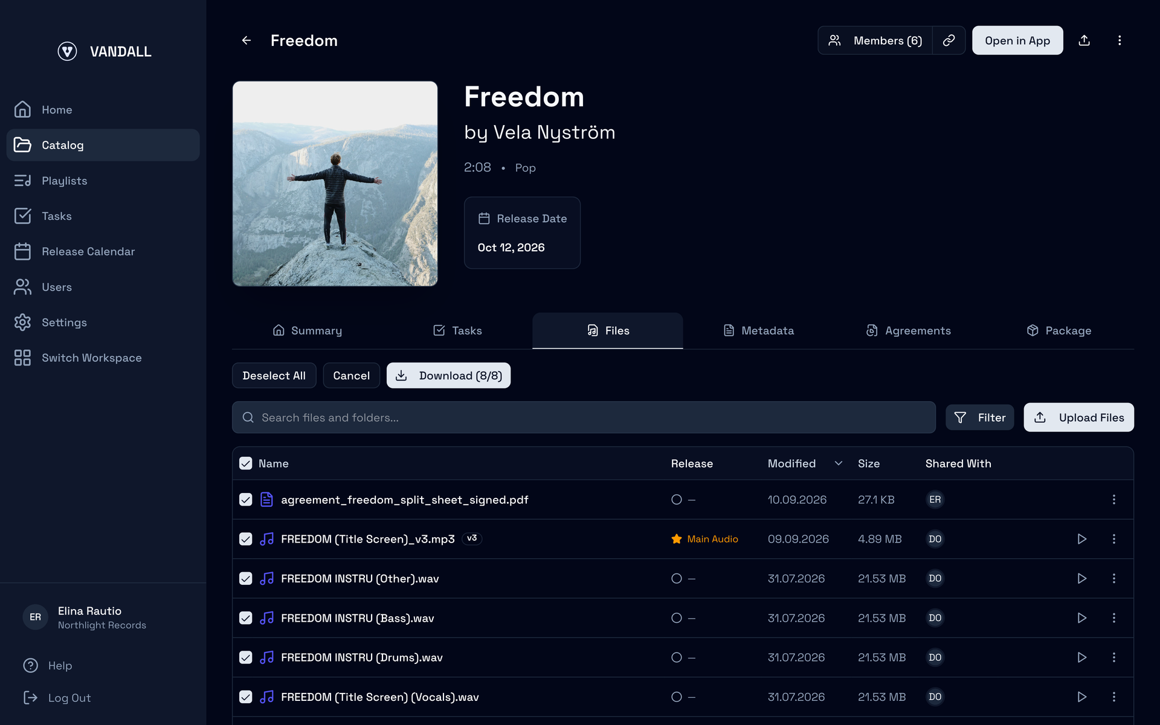Click the Freedom cover art thumbnail
1160x725 pixels.
point(335,184)
